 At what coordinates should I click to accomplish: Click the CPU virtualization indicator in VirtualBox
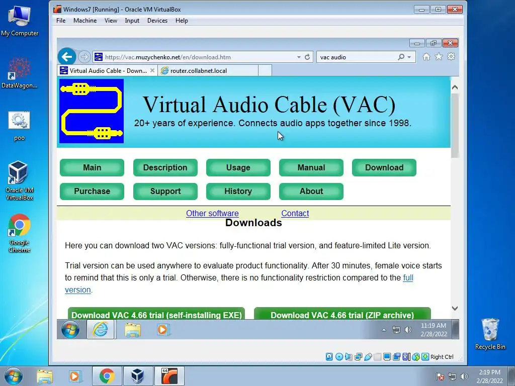tap(406, 357)
